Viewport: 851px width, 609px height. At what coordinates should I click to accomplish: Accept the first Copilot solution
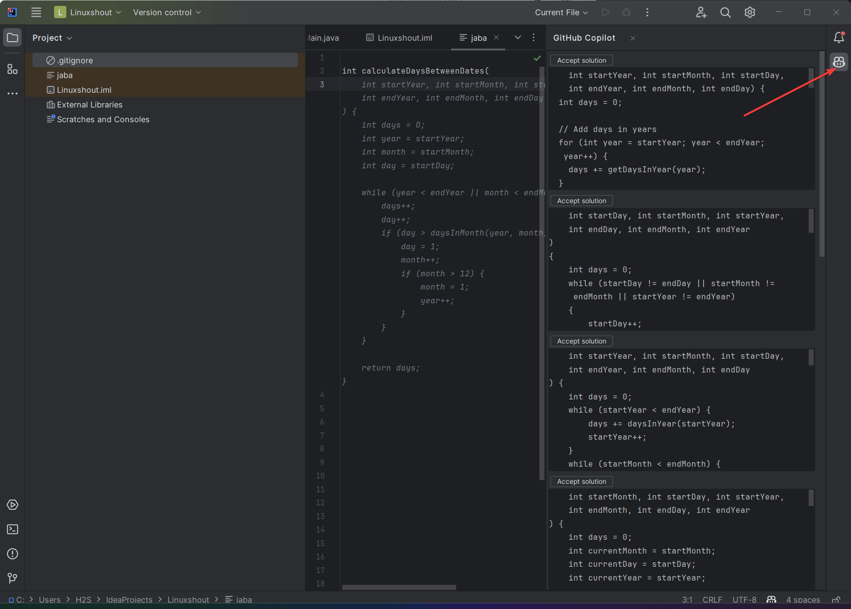[581, 60]
